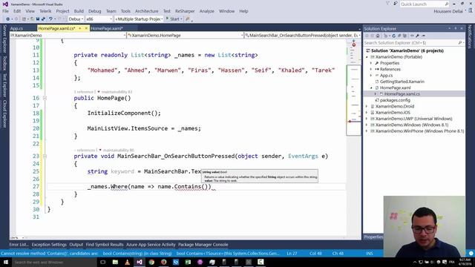Click the Windows Start button
Image resolution: width=475 pixels, height=267 pixels.
[x=6, y=262]
